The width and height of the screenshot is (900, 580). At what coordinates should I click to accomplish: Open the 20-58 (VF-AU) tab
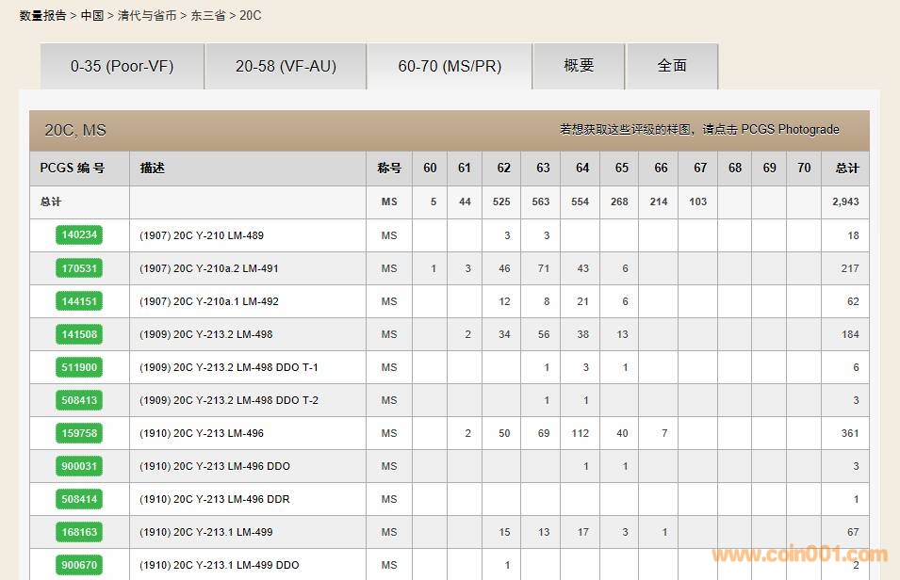tap(286, 66)
